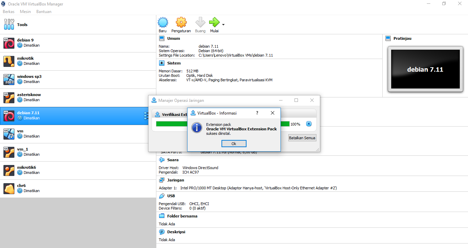Open Pengaturan settings gear icon
The image size is (468, 248).
[x=181, y=23]
